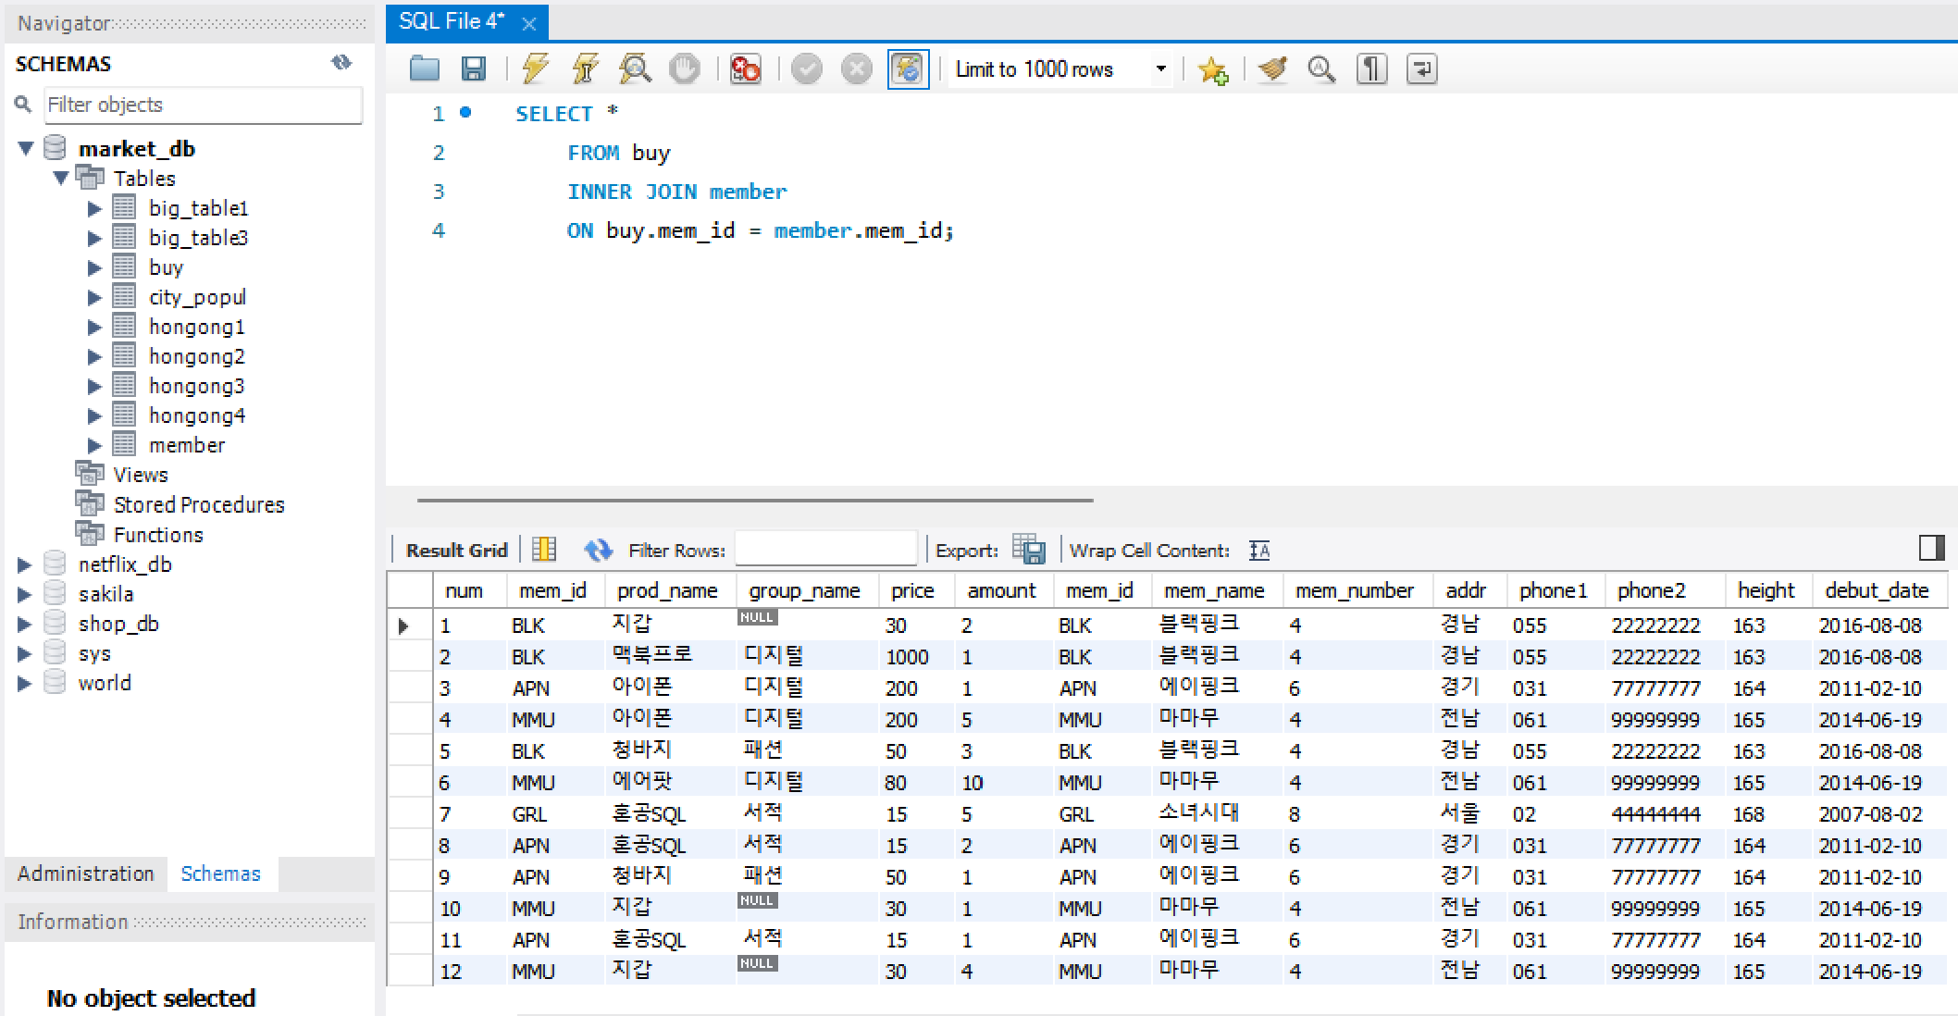
Task: Click the horizontal scrollbar under the editor
Action: 755,501
